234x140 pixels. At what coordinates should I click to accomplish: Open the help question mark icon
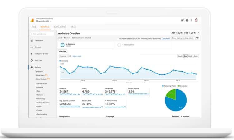187,20
